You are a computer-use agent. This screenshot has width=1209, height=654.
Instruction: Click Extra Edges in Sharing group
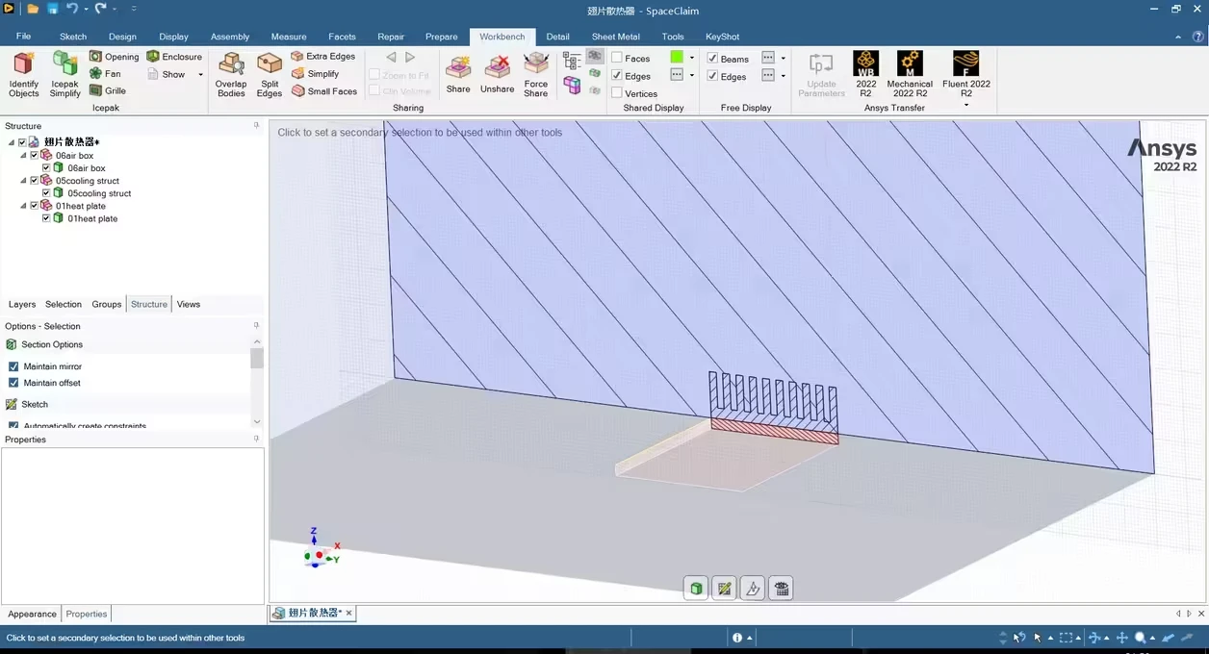322,57
